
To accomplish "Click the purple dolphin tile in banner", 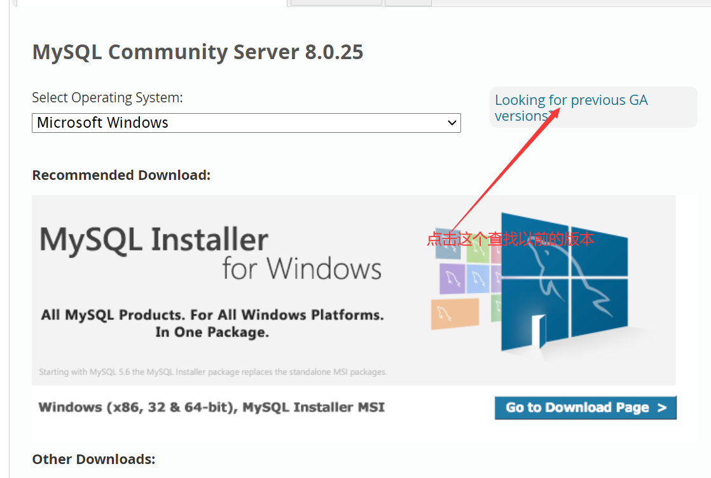I will [452, 278].
